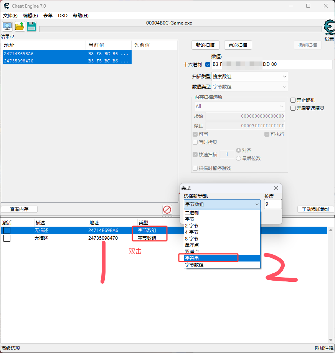Toggle the 快速扫描 checkbox
The image size is (335, 353).
(x=195, y=155)
